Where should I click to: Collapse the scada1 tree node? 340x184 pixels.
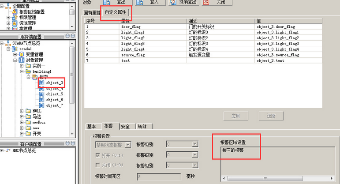(8, 49)
